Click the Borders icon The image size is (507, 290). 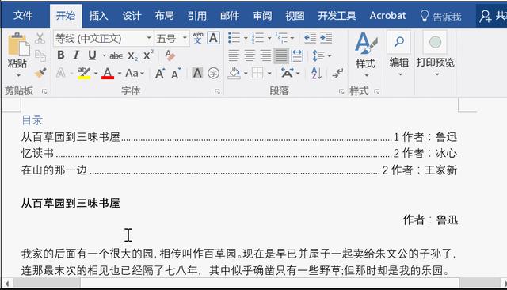(x=257, y=73)
